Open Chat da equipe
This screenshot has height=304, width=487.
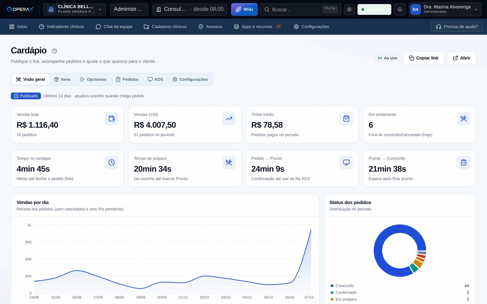tap(114, 27)
